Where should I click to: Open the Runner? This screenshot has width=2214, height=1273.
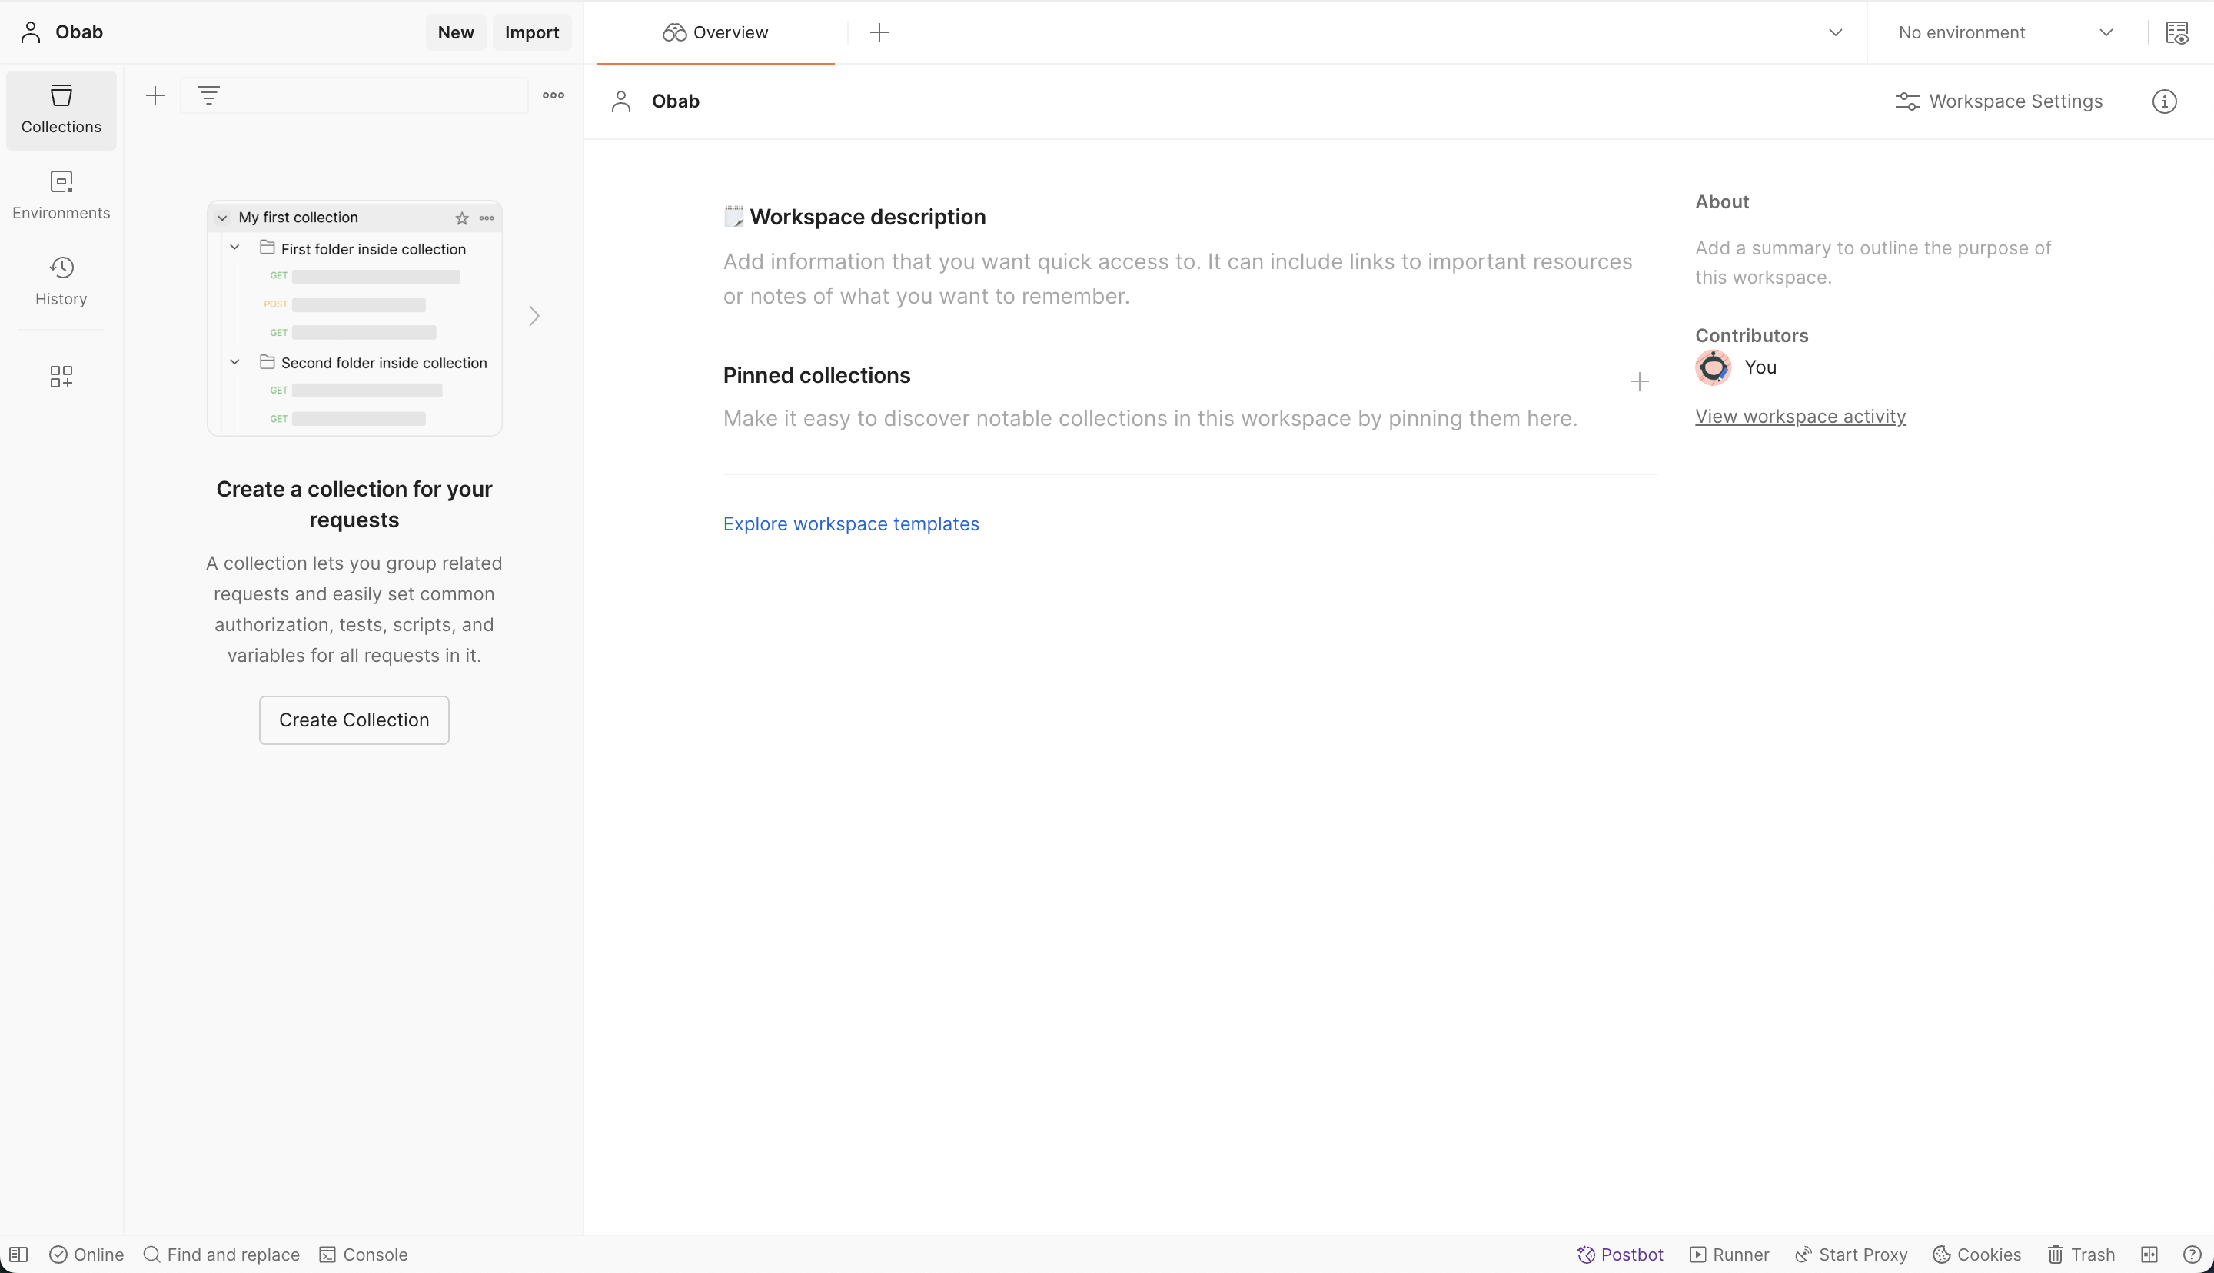[1730, 1255]
